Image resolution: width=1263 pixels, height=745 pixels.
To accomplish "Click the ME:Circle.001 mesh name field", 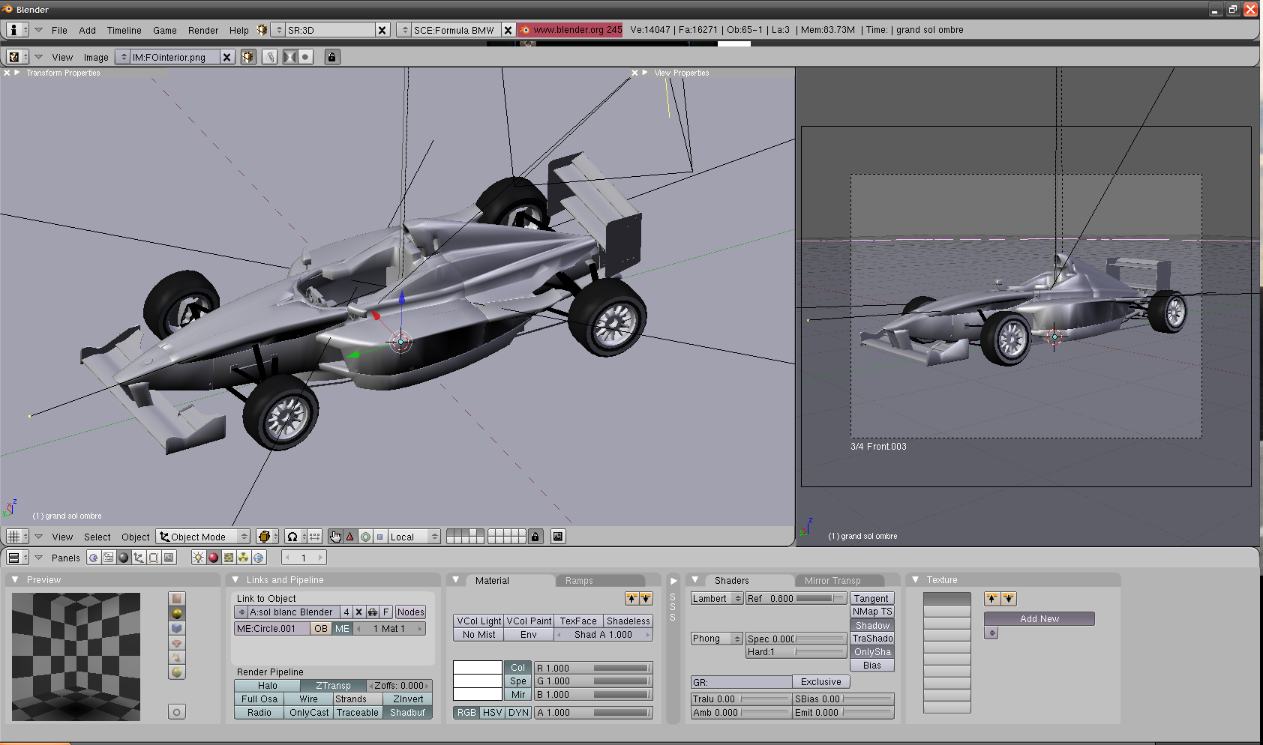I will [271, 629].
